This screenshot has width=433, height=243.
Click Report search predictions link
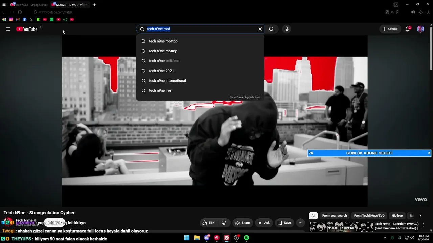pyautogui.click(x=245, y=97)
